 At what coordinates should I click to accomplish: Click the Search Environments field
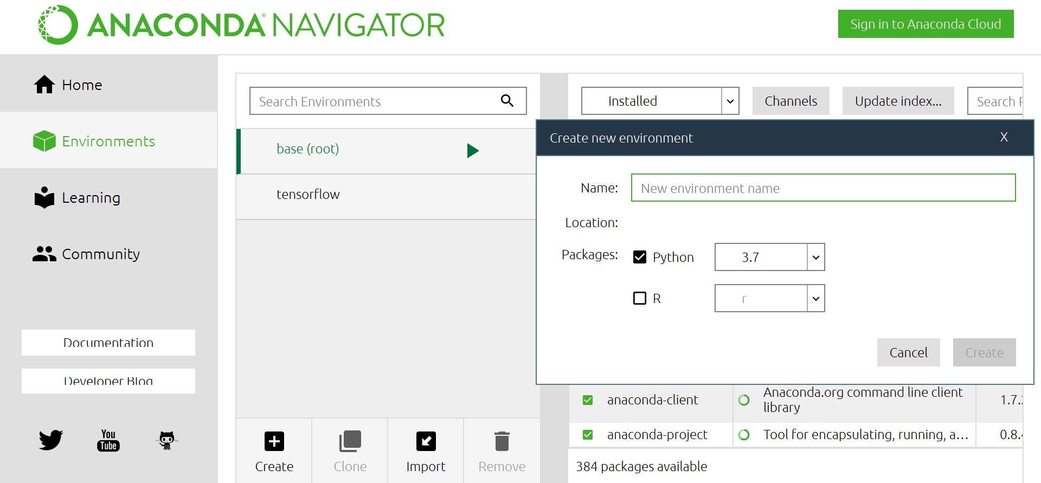388,101
